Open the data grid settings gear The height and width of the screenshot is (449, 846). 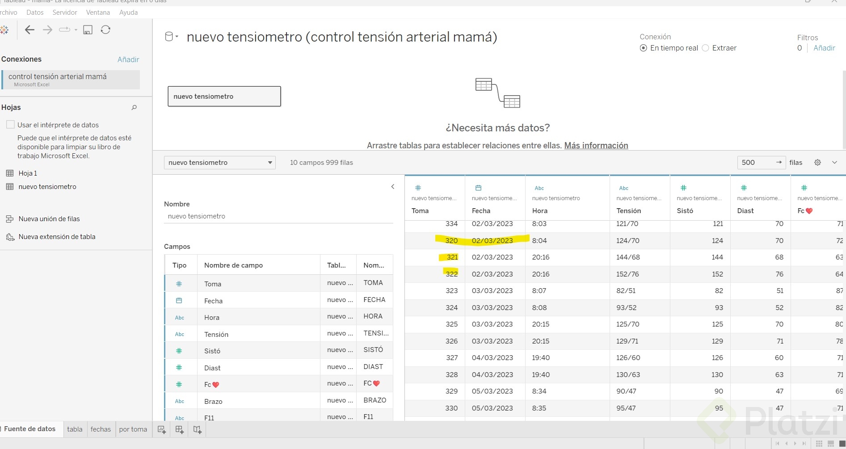point(817,163)
